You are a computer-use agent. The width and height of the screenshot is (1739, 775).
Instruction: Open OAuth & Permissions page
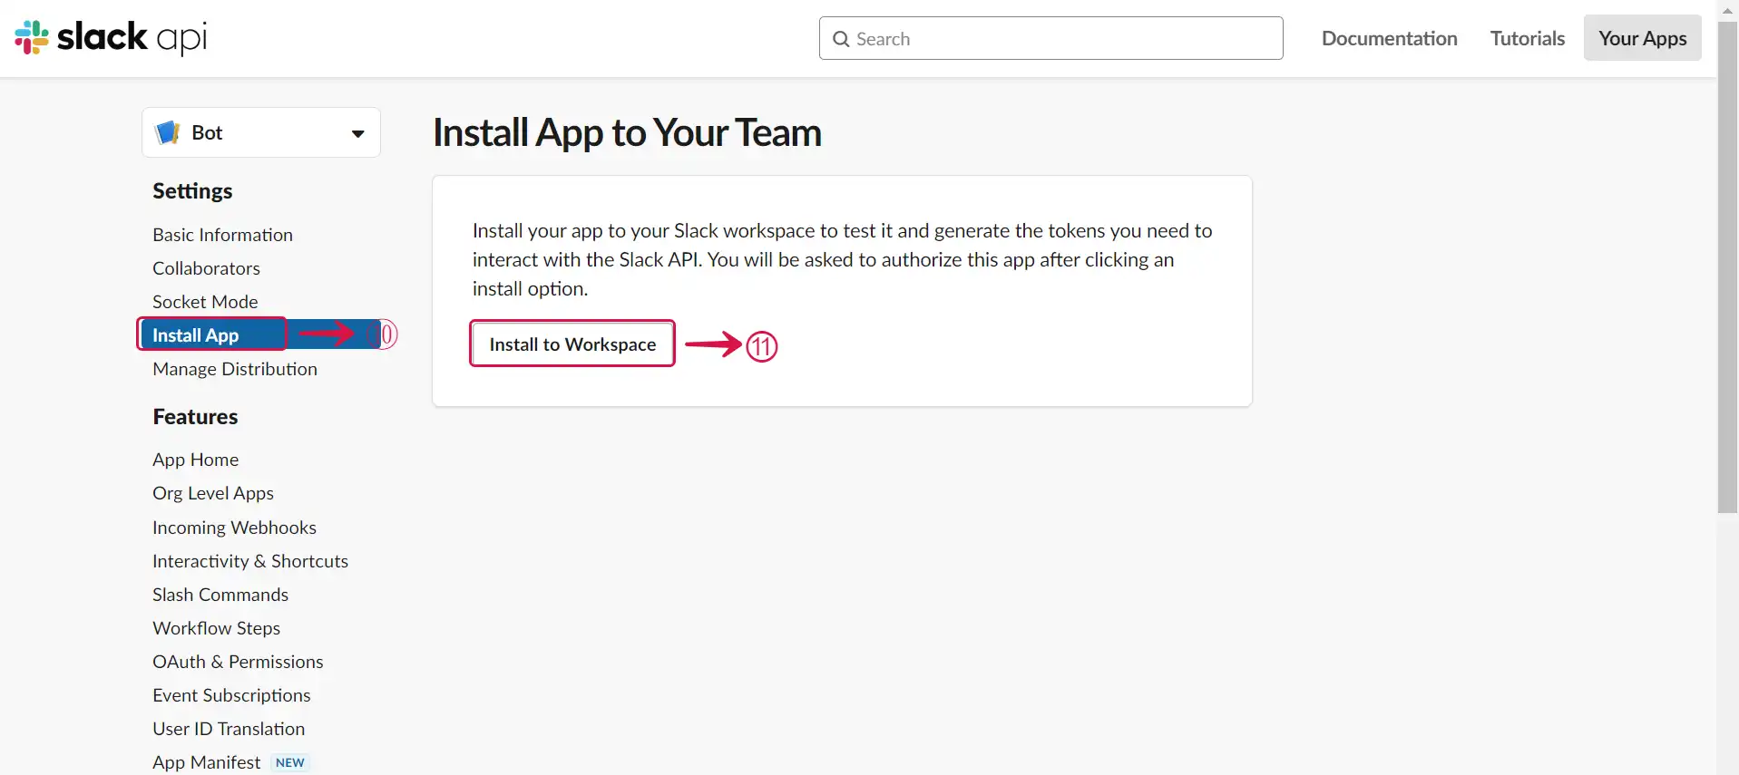(x=238, y=662)
